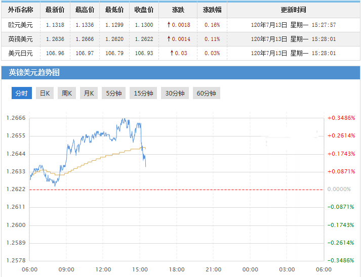Click the red up arrow for 欧元美元
The image size is (361, 277).
[169, 25]
